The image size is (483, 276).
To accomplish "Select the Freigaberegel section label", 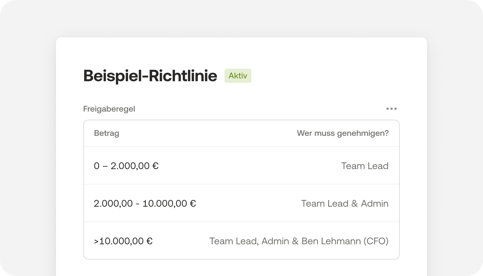I will pyautogui.click(x=109, y=109).
